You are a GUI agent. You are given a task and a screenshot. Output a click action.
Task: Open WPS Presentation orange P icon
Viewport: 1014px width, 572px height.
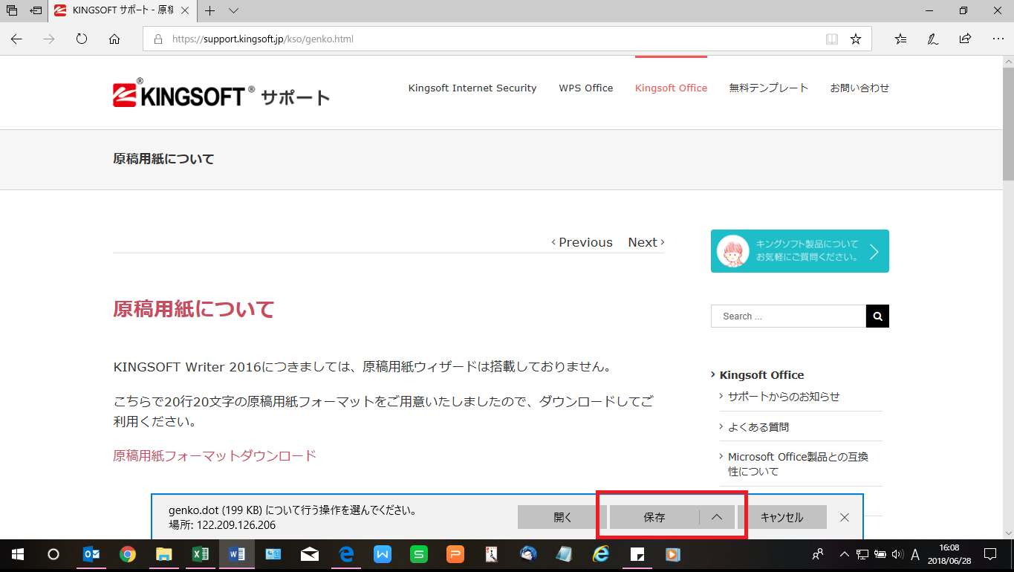point(455,554)
